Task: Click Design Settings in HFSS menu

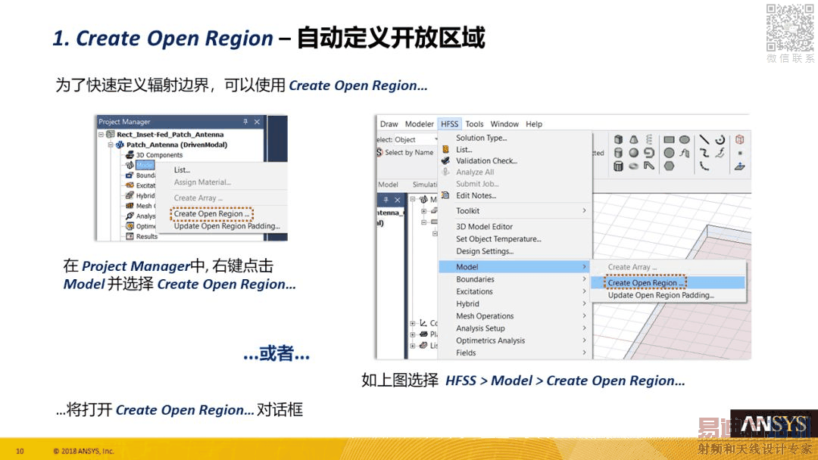Action: [485, 251]
